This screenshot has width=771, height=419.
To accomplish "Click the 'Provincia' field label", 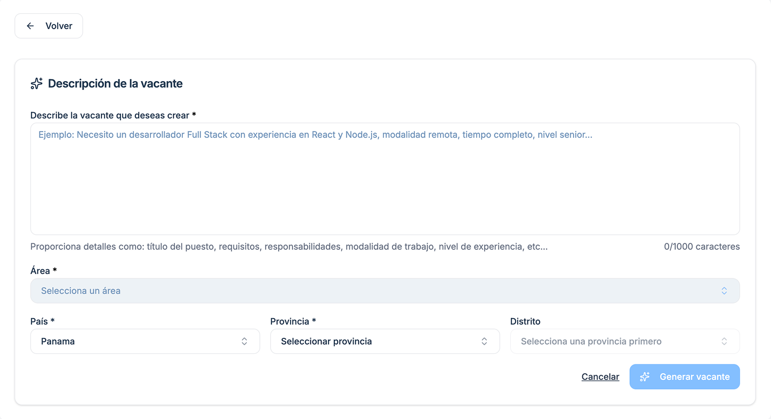I will coord(293,321).
